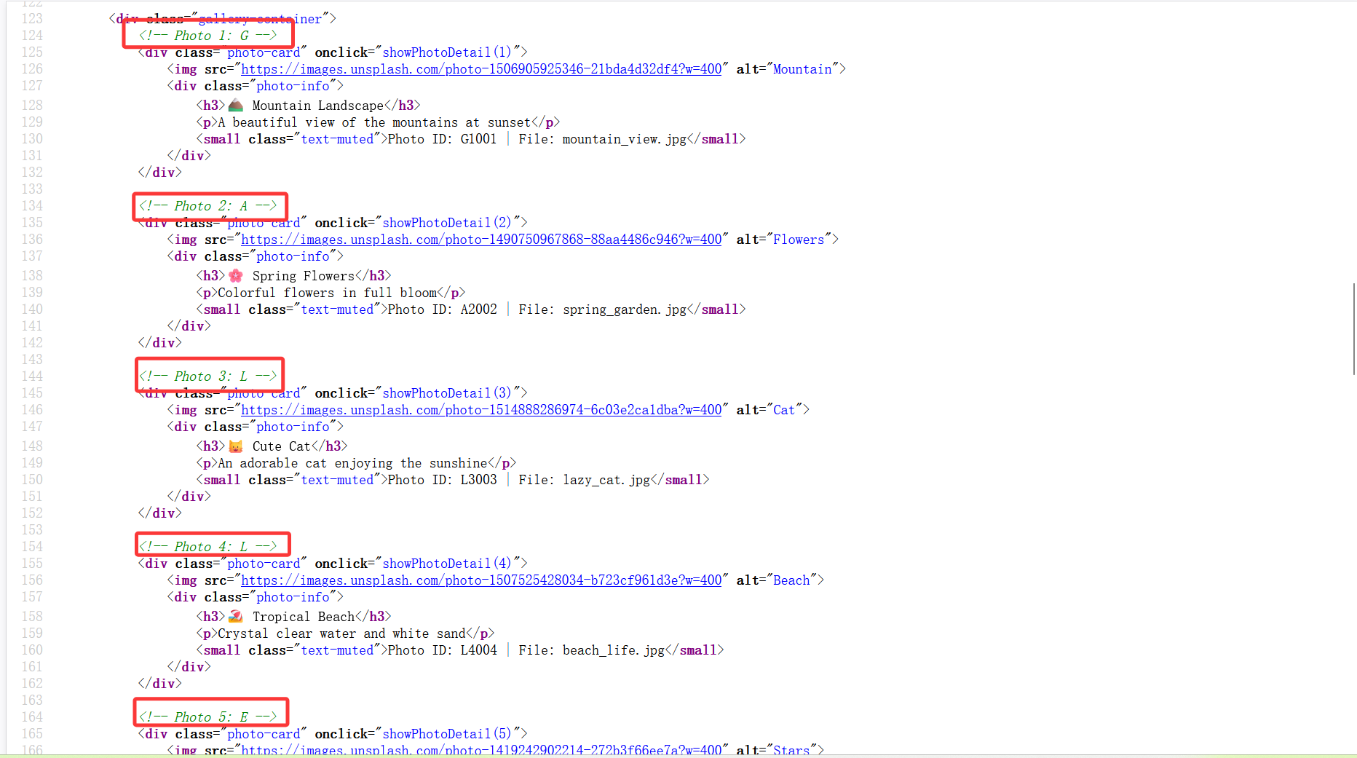Click the Photo 4: L comment
The height and width of the screenshot is (758, 1357).
point(207,547)
